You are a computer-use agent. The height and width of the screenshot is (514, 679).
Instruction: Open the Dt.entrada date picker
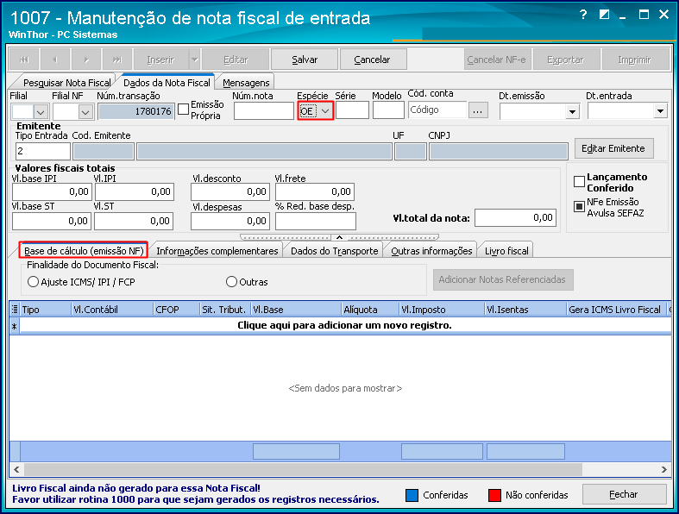(659, 111)
